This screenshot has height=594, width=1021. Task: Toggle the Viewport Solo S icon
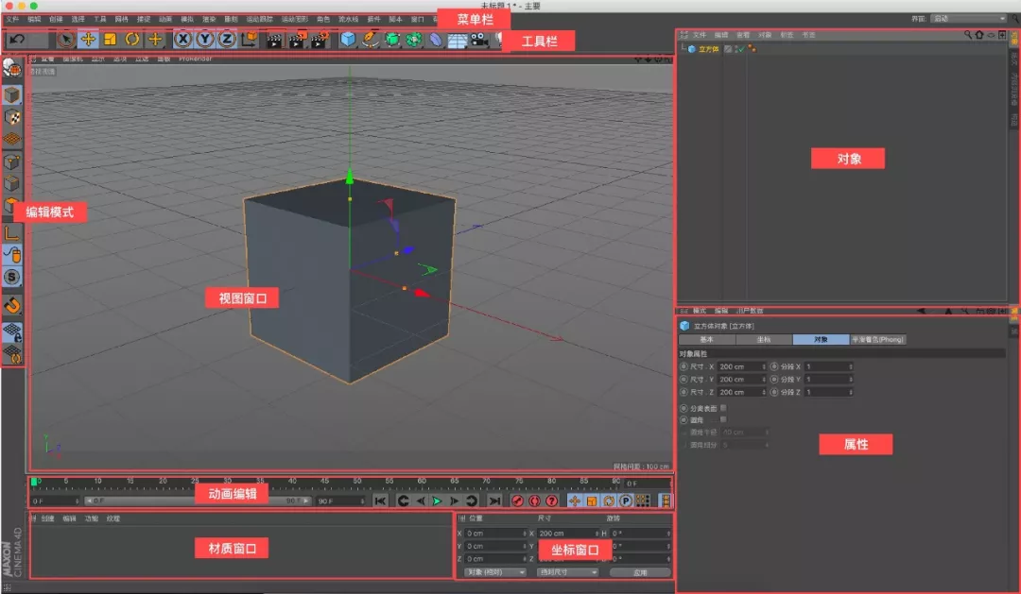click(11, 277)
